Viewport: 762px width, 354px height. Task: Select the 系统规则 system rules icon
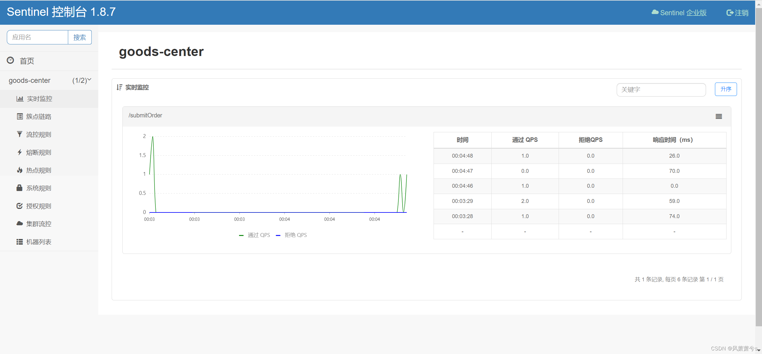[x=20, y=188]
